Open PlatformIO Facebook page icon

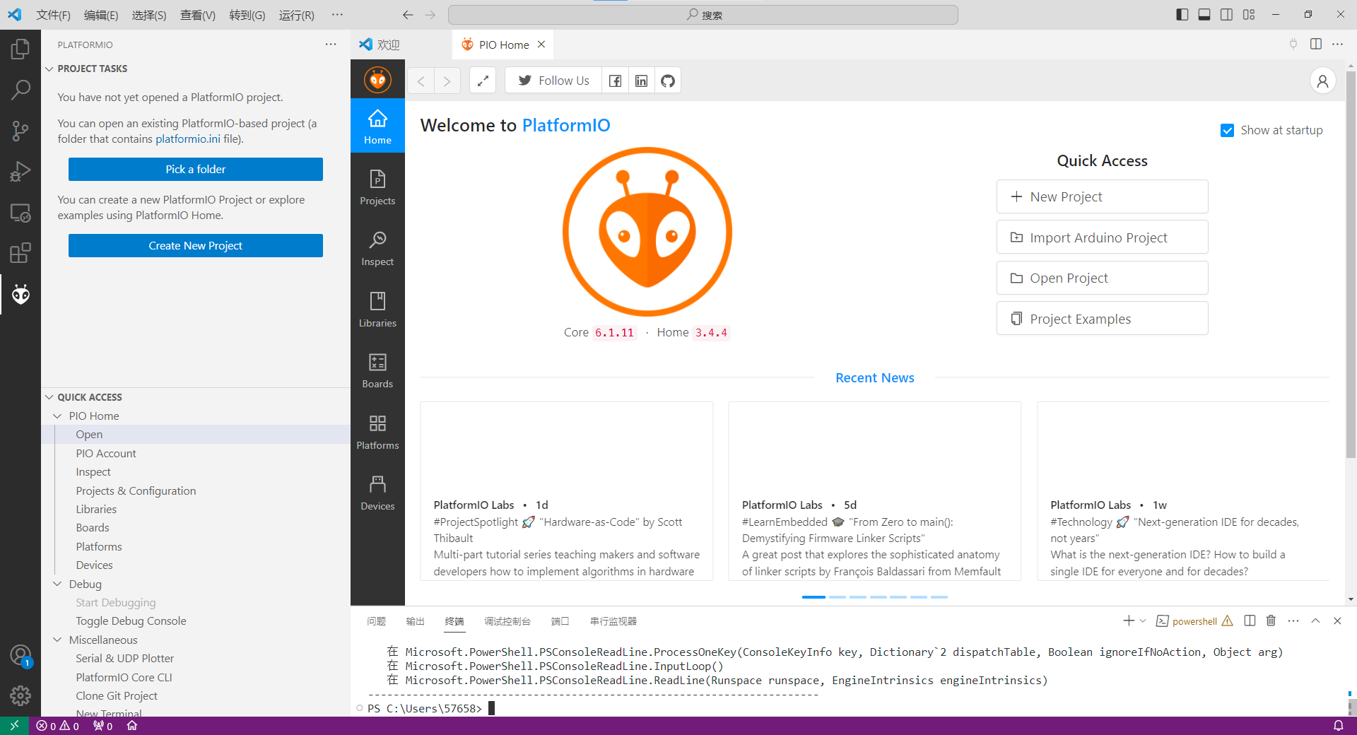coord(615,81)
